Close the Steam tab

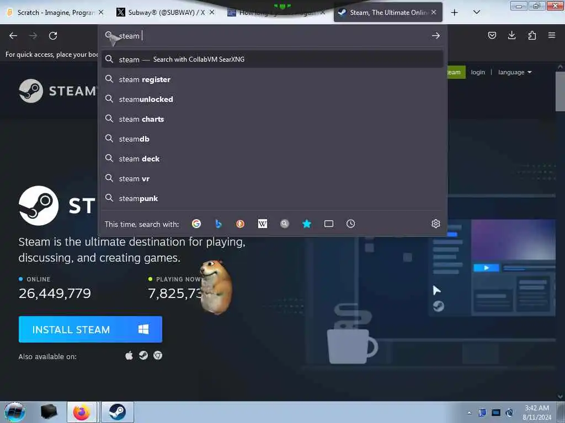click(x=434, y=12)
